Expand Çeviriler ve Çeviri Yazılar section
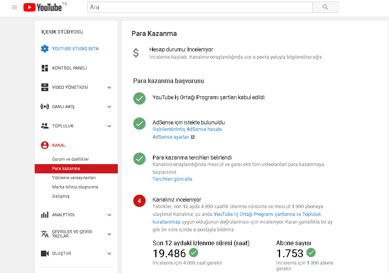 click(x=109, y=234)
